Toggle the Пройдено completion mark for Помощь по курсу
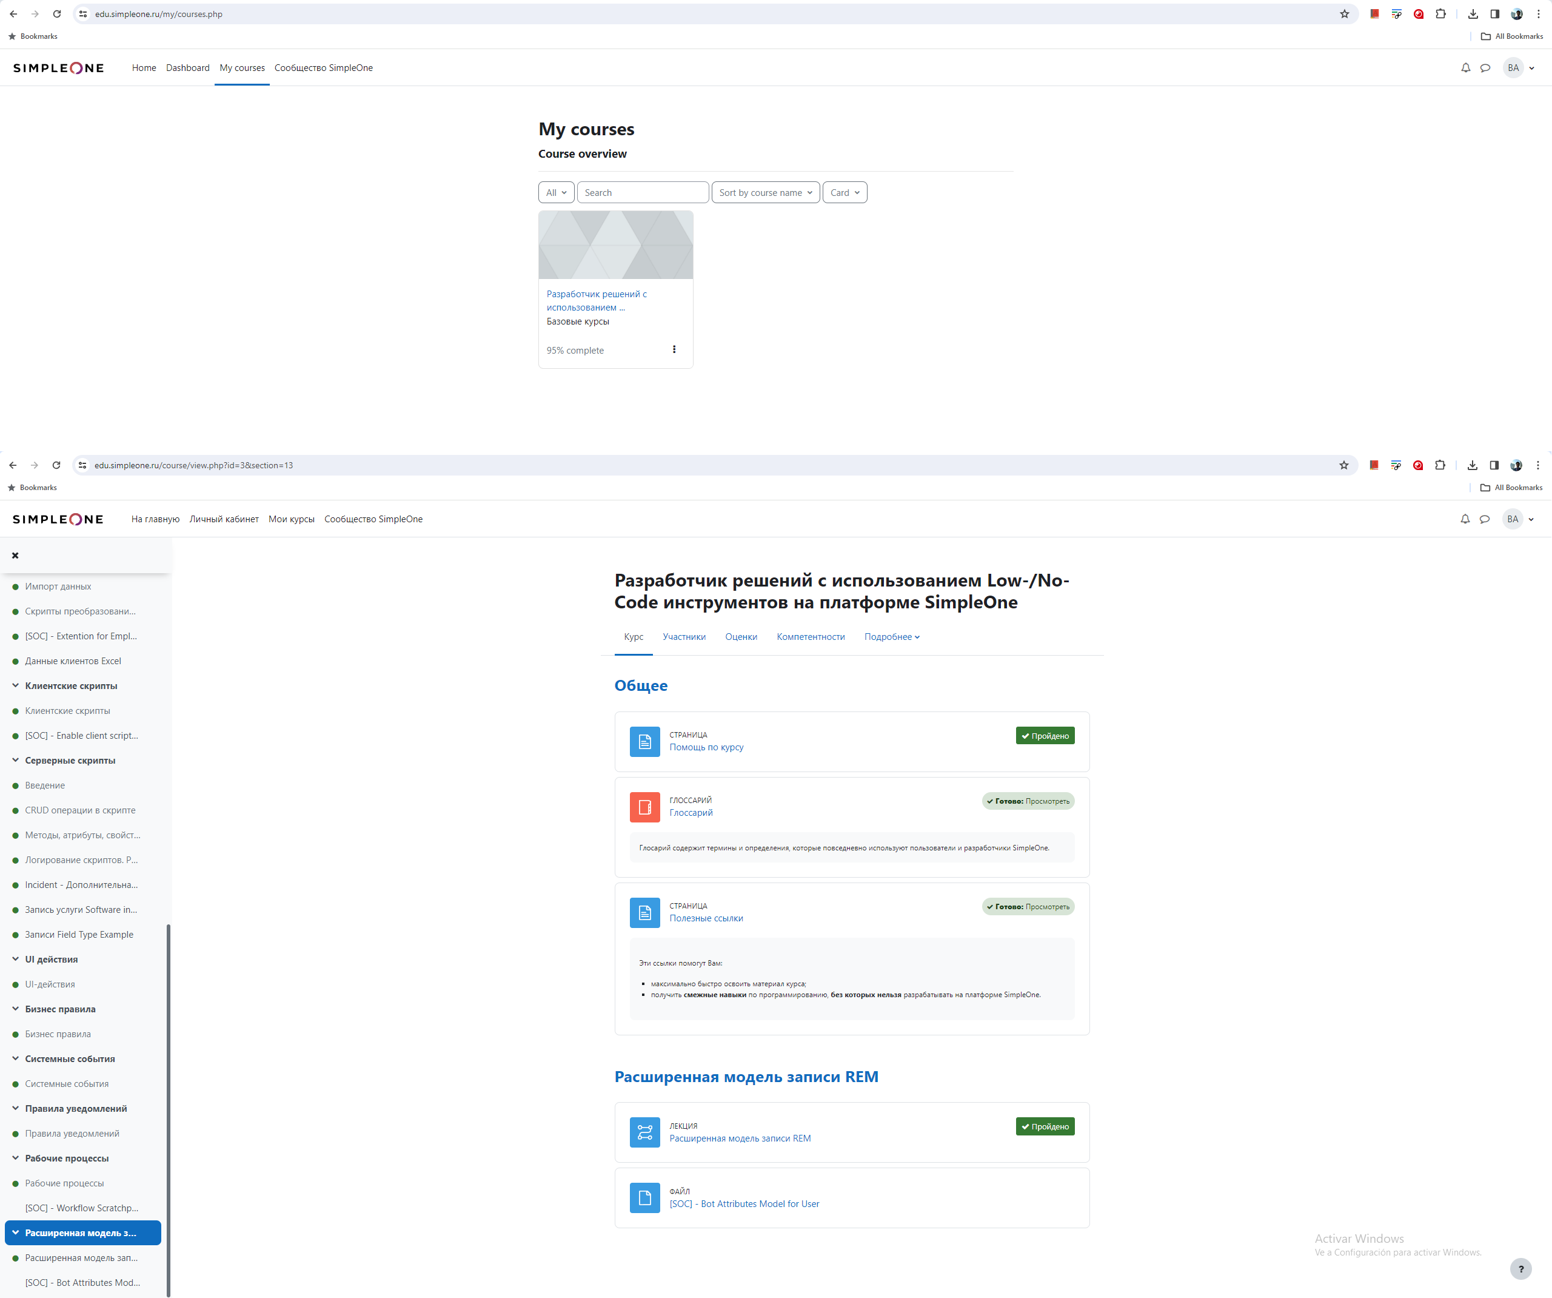The height and width of the screenshot is (1298, 1552). (x=1045, y=736)
